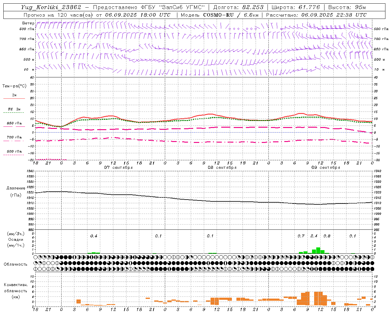Click the Ветер wind panel label
The image size is (390, 312).
[x=28, y=23]
